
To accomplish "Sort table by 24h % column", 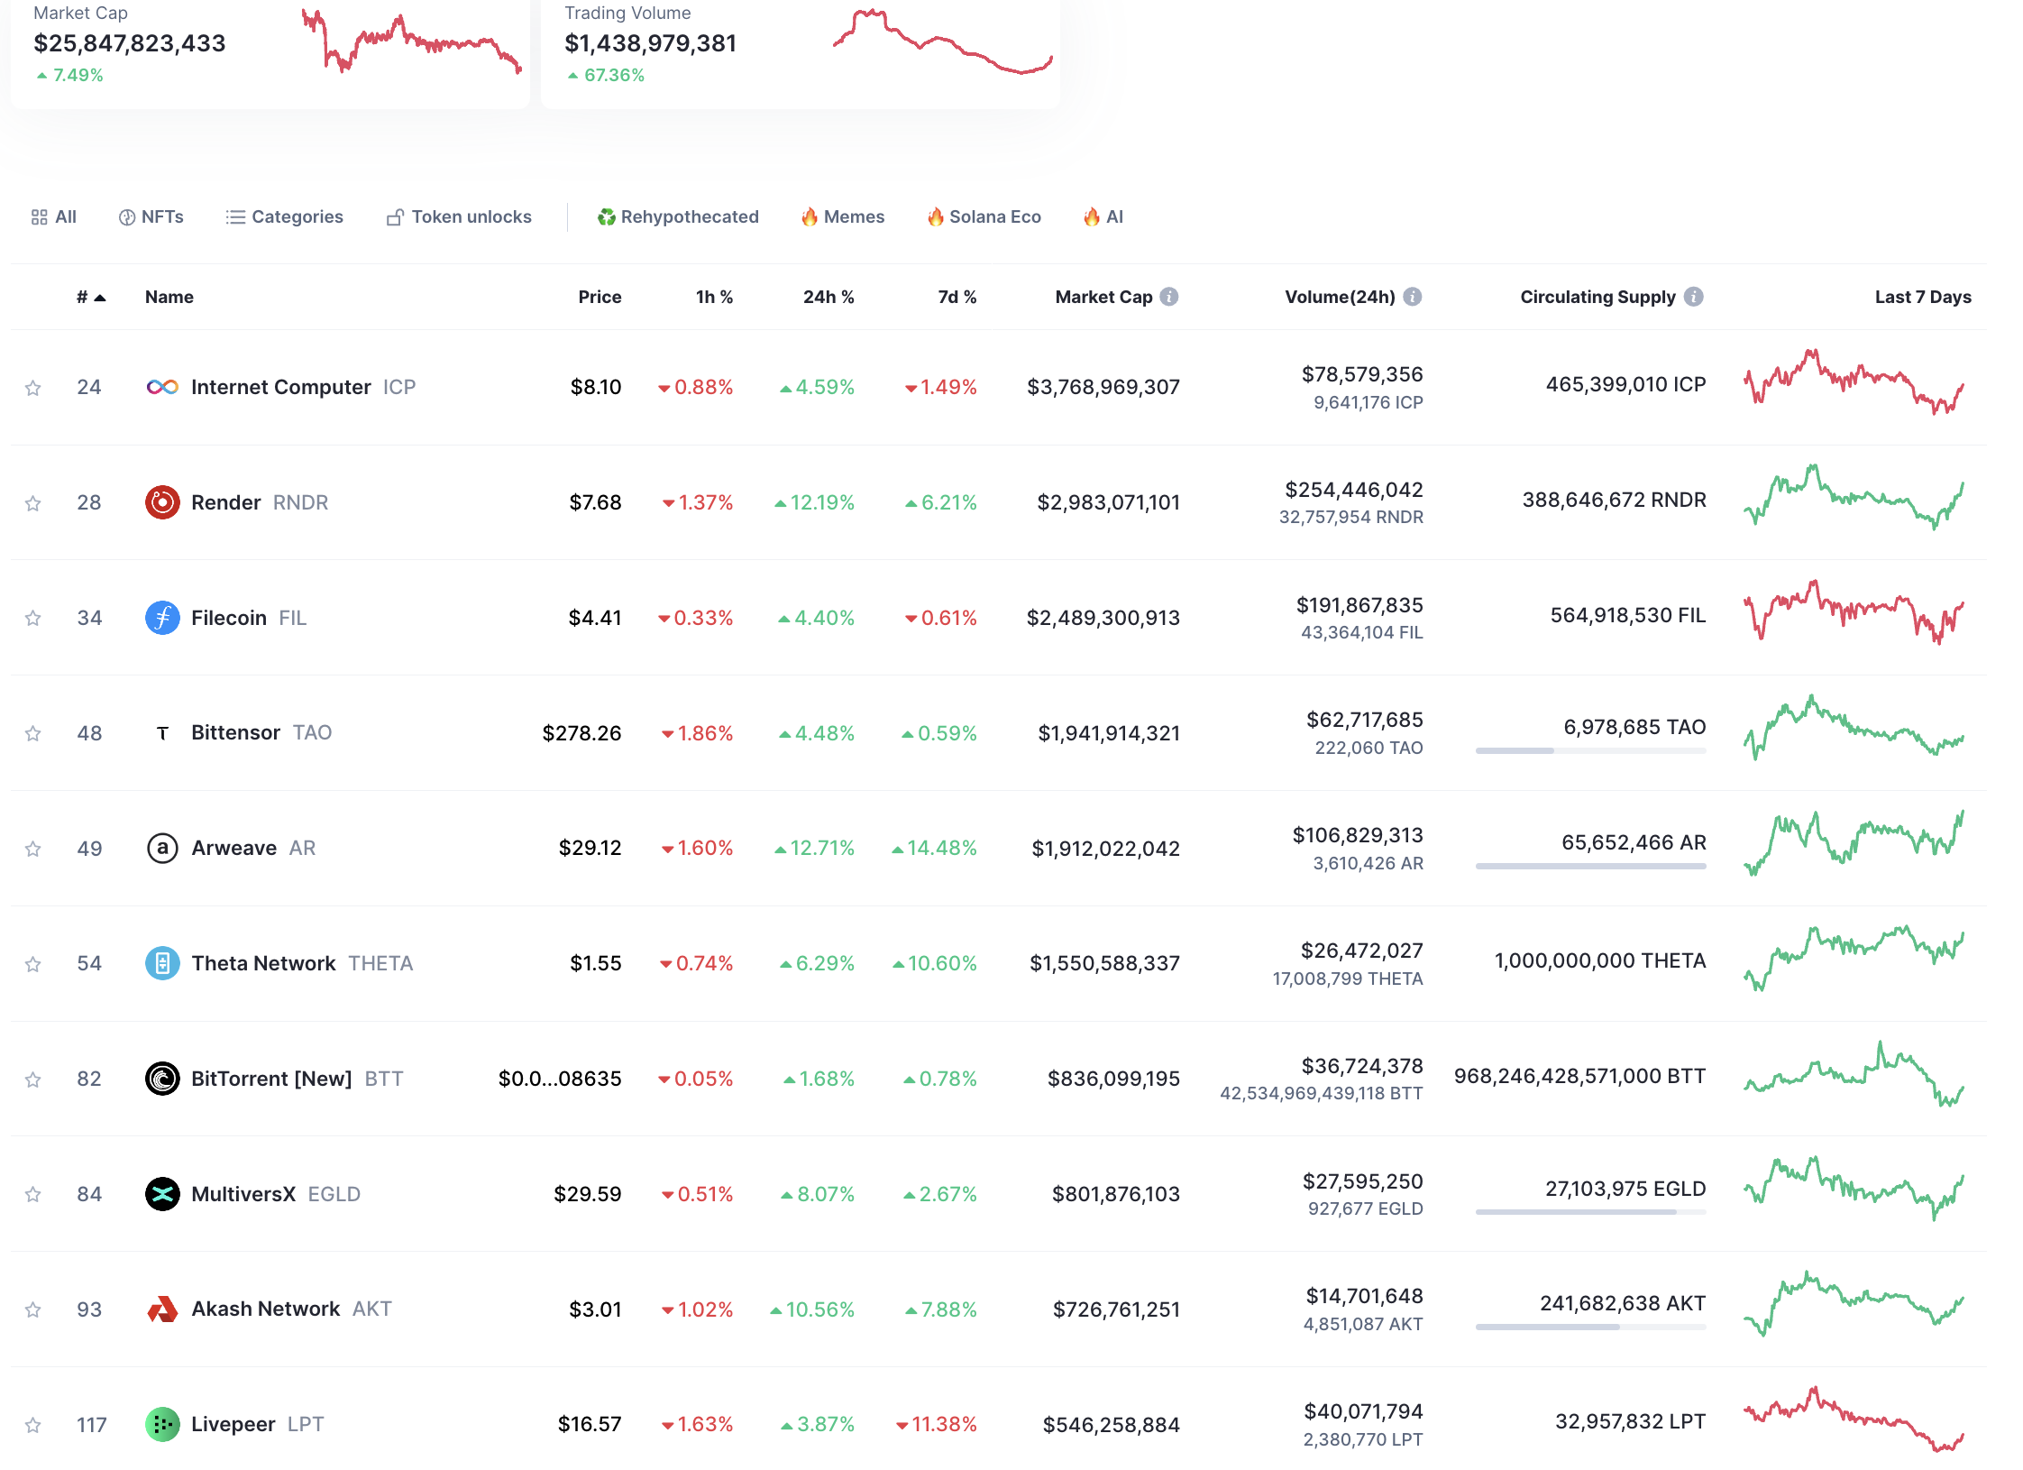I will click(x=828, y=297).
